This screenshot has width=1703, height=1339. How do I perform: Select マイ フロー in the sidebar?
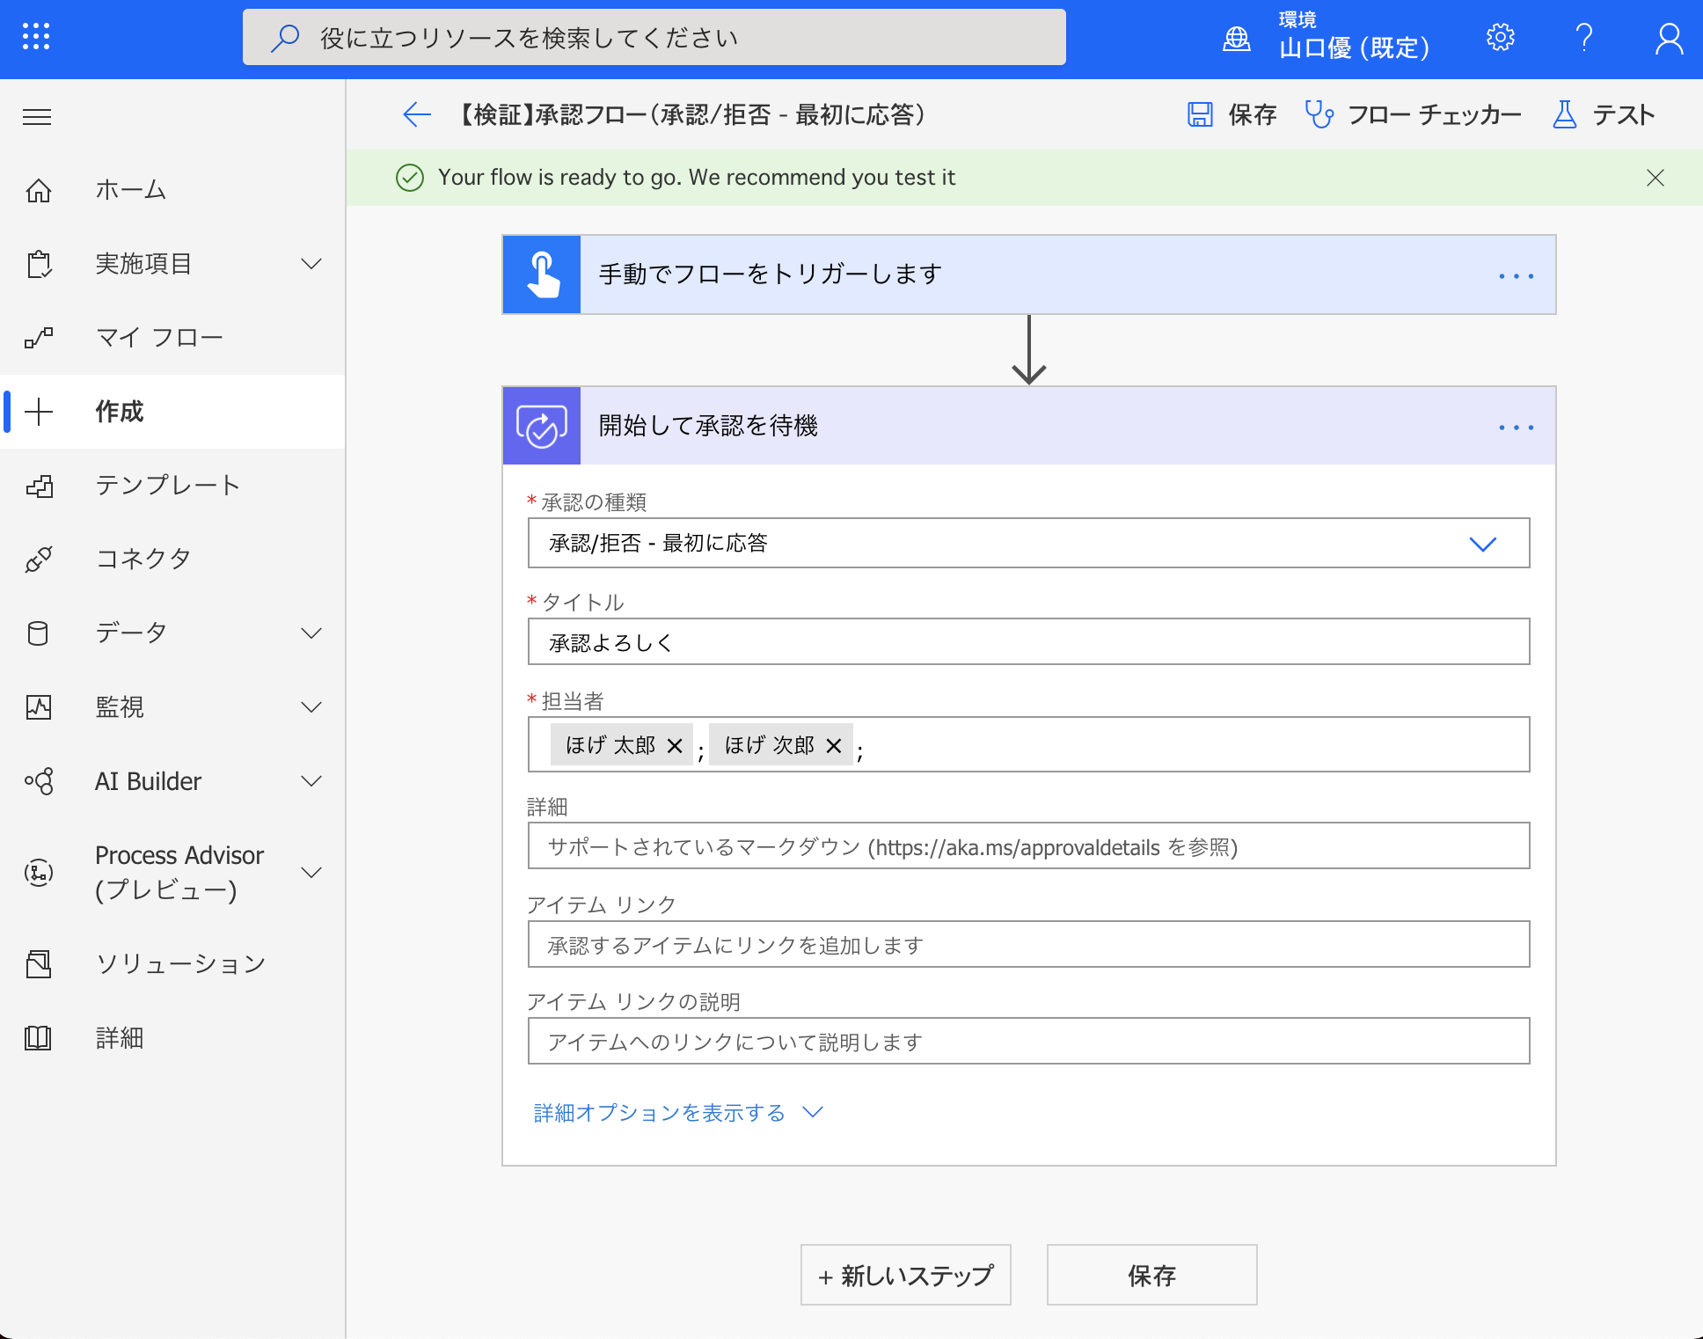157,336
